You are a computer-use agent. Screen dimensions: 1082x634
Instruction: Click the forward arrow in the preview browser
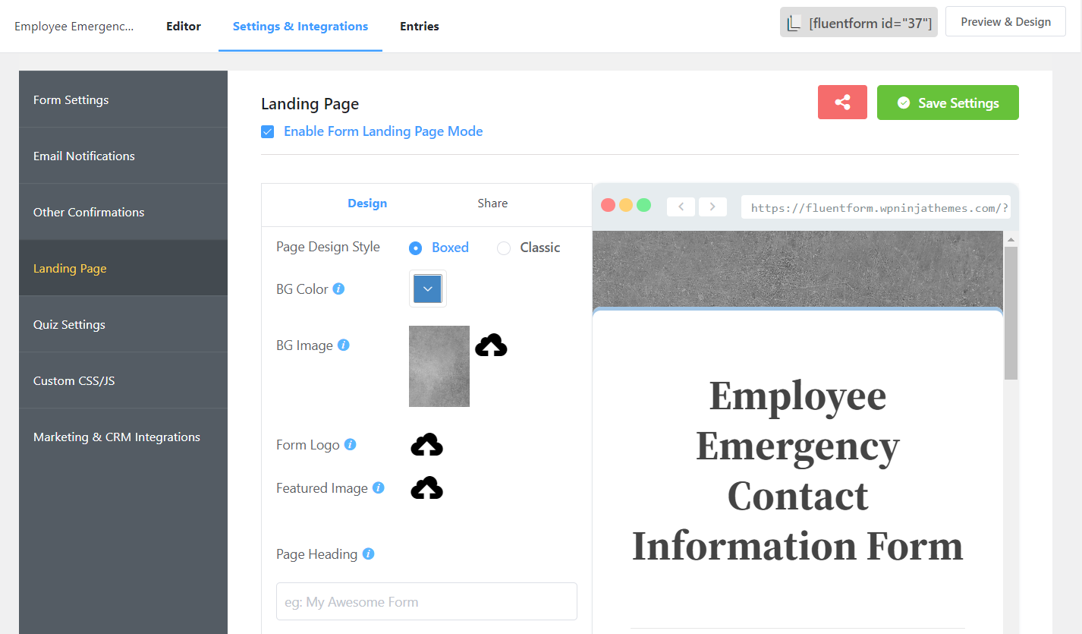pos(712,206)
